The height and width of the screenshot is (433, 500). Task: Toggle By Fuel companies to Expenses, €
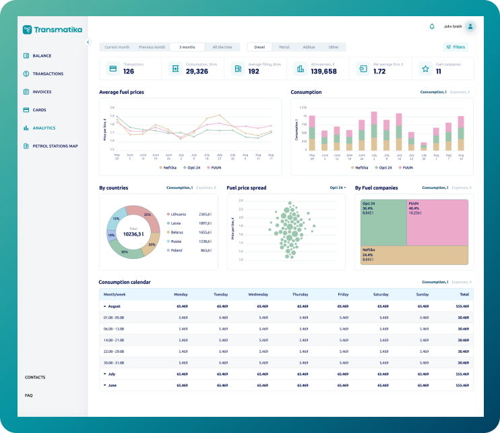point(462,187)
